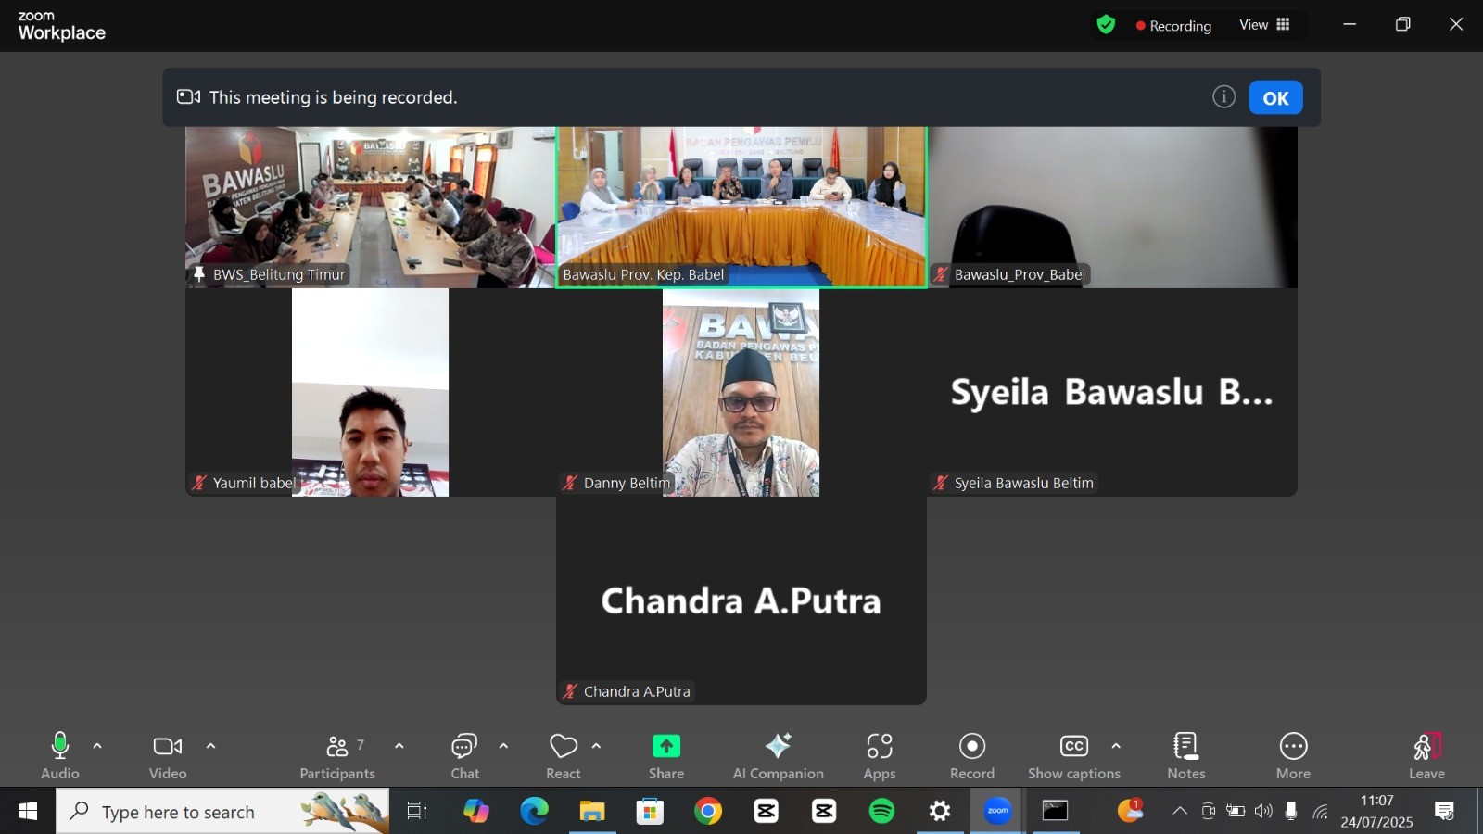
Task: Dismiss the recording notice with OK
Action: click(1275, 97)
